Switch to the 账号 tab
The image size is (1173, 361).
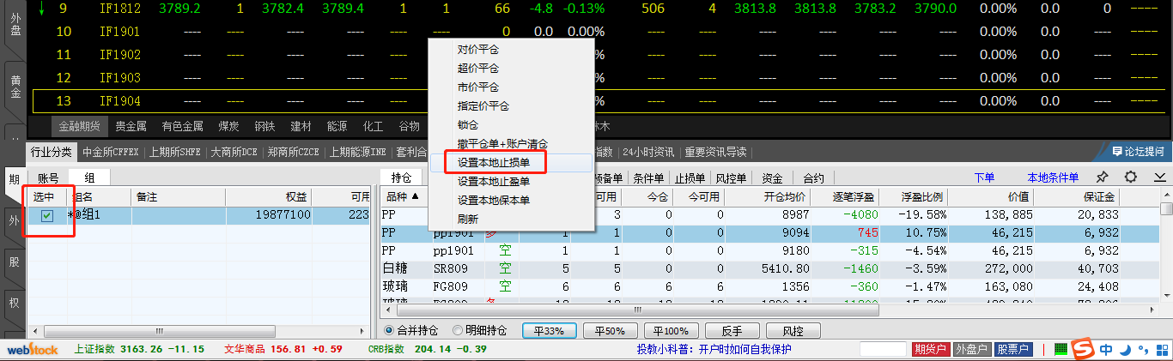(48, 177)
